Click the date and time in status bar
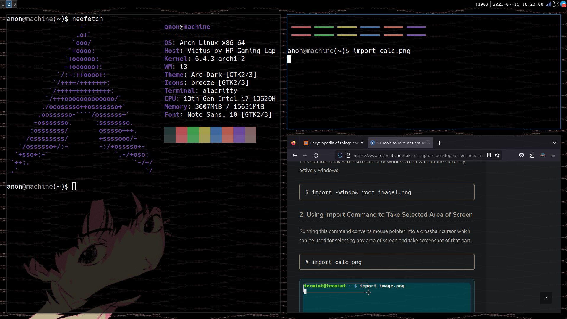Viewport: 567px width, 319px height. 518,4
